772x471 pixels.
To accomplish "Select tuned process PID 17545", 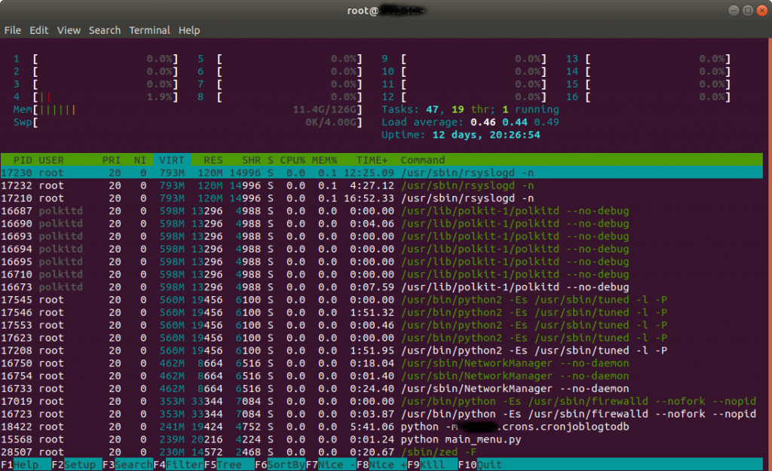I will [x=381, y=300].
